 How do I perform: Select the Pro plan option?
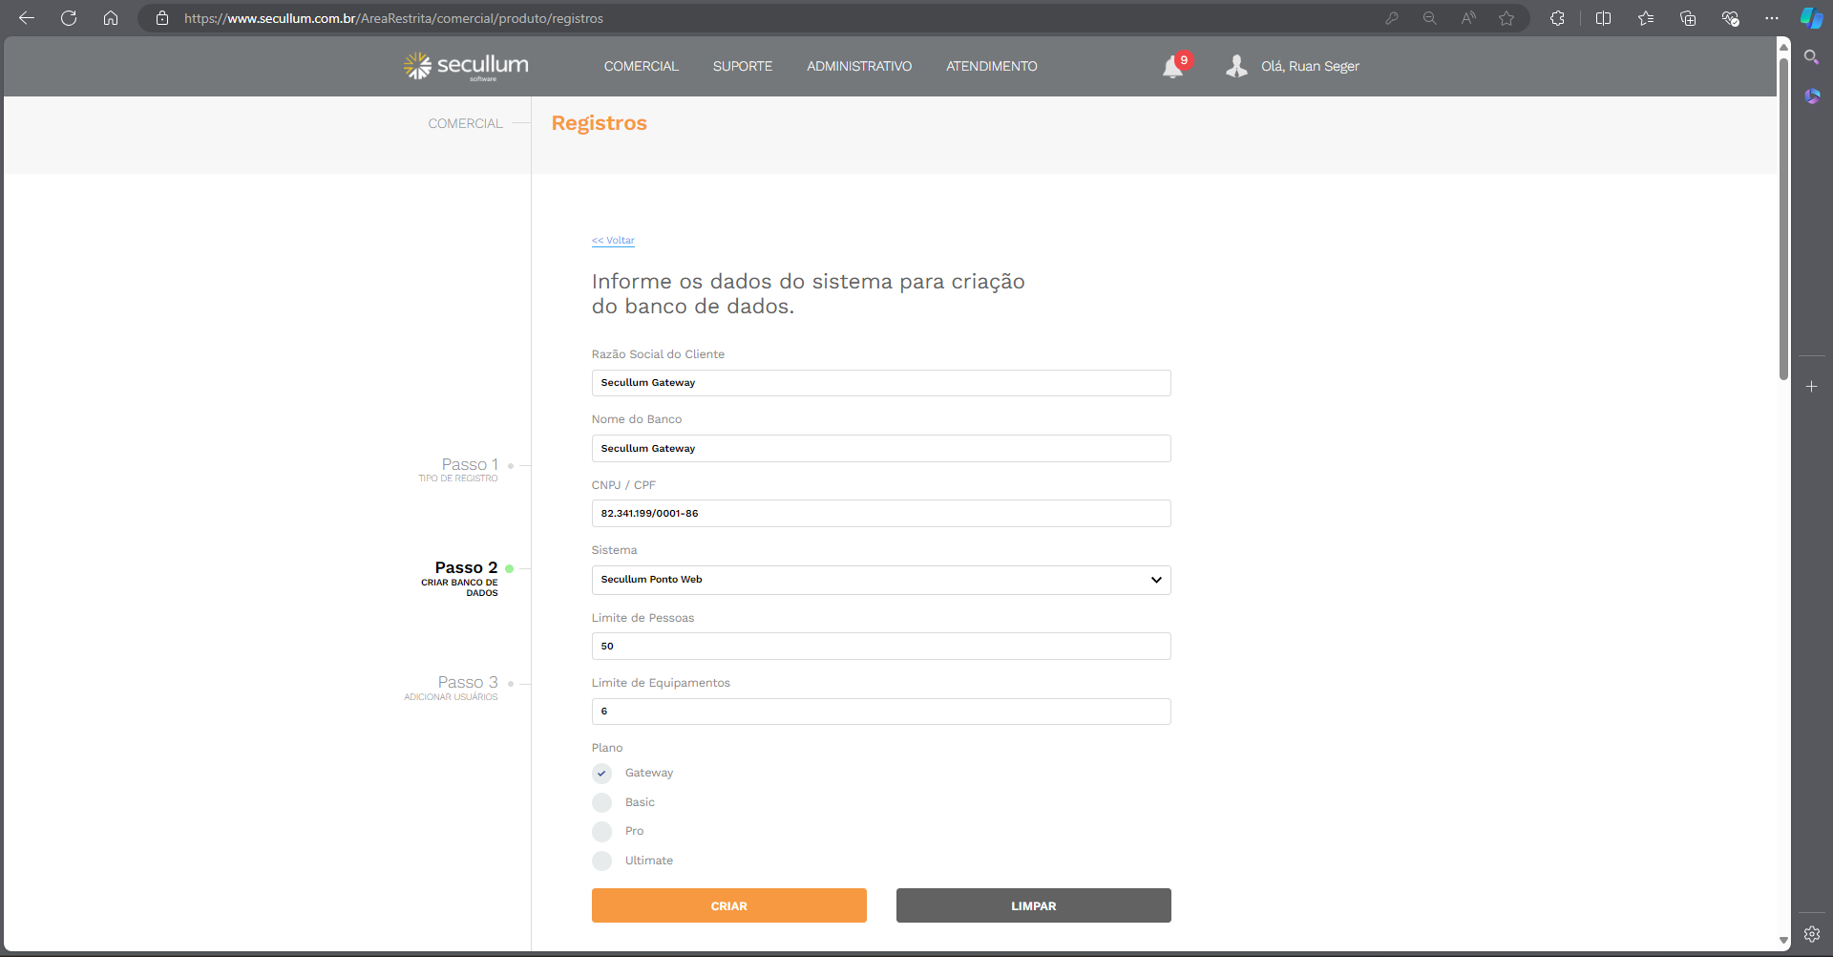(x=601, y=832)
